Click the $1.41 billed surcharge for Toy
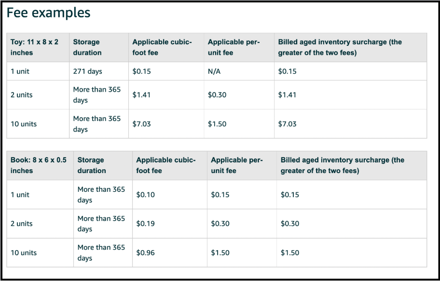The image size is (440, 281). tap(287, 95)
